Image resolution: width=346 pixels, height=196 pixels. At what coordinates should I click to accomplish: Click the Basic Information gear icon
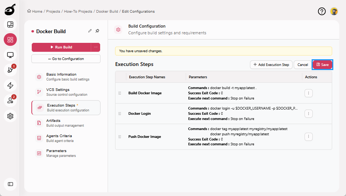39,77
